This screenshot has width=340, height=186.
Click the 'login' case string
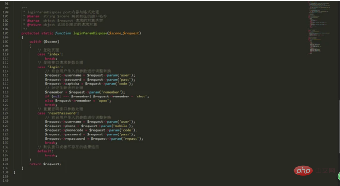click(54, 67)
